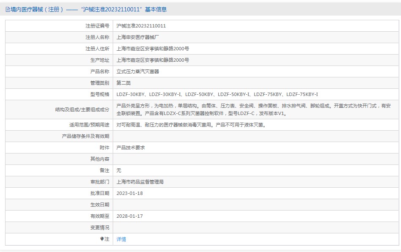Image resolution: width=401 pixels, height=252 pixels.
Task: Click the 管理类别 label
Action: pos(100,83)
